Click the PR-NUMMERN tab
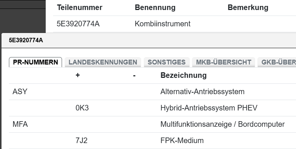Image resolution: width=296 pixels, height=149 pixels. (x=35, y=62)
